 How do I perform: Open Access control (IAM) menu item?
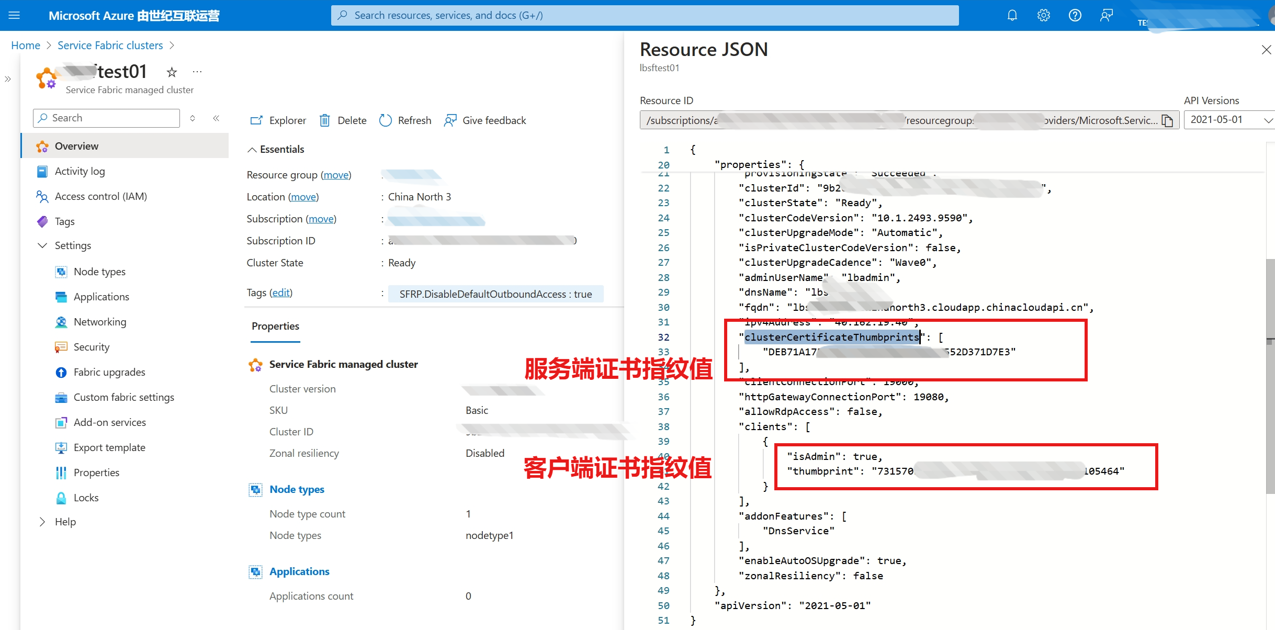(x=100, y=196)
